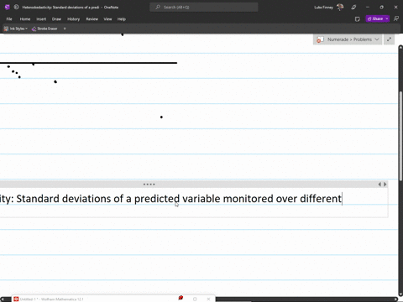403x302 pixels.
Task: Click the back navigation arrow icon
Action: [x=16, y=8]
